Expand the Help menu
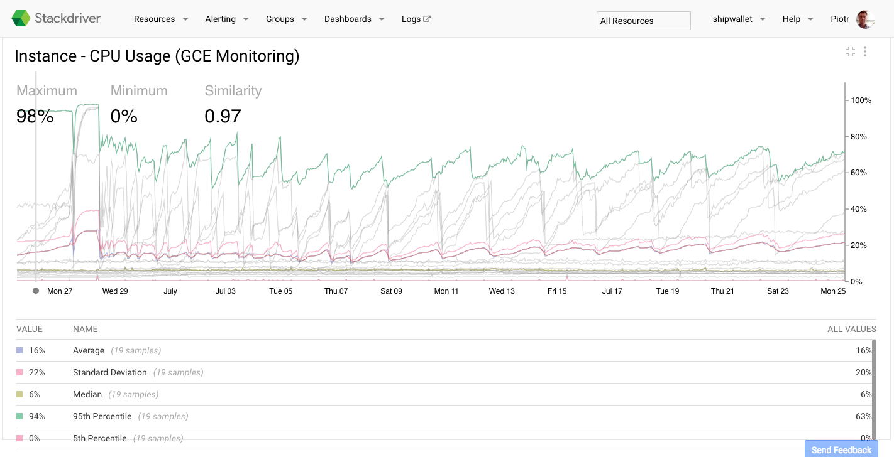Screen dimensions: 894x457 [798, 19]
